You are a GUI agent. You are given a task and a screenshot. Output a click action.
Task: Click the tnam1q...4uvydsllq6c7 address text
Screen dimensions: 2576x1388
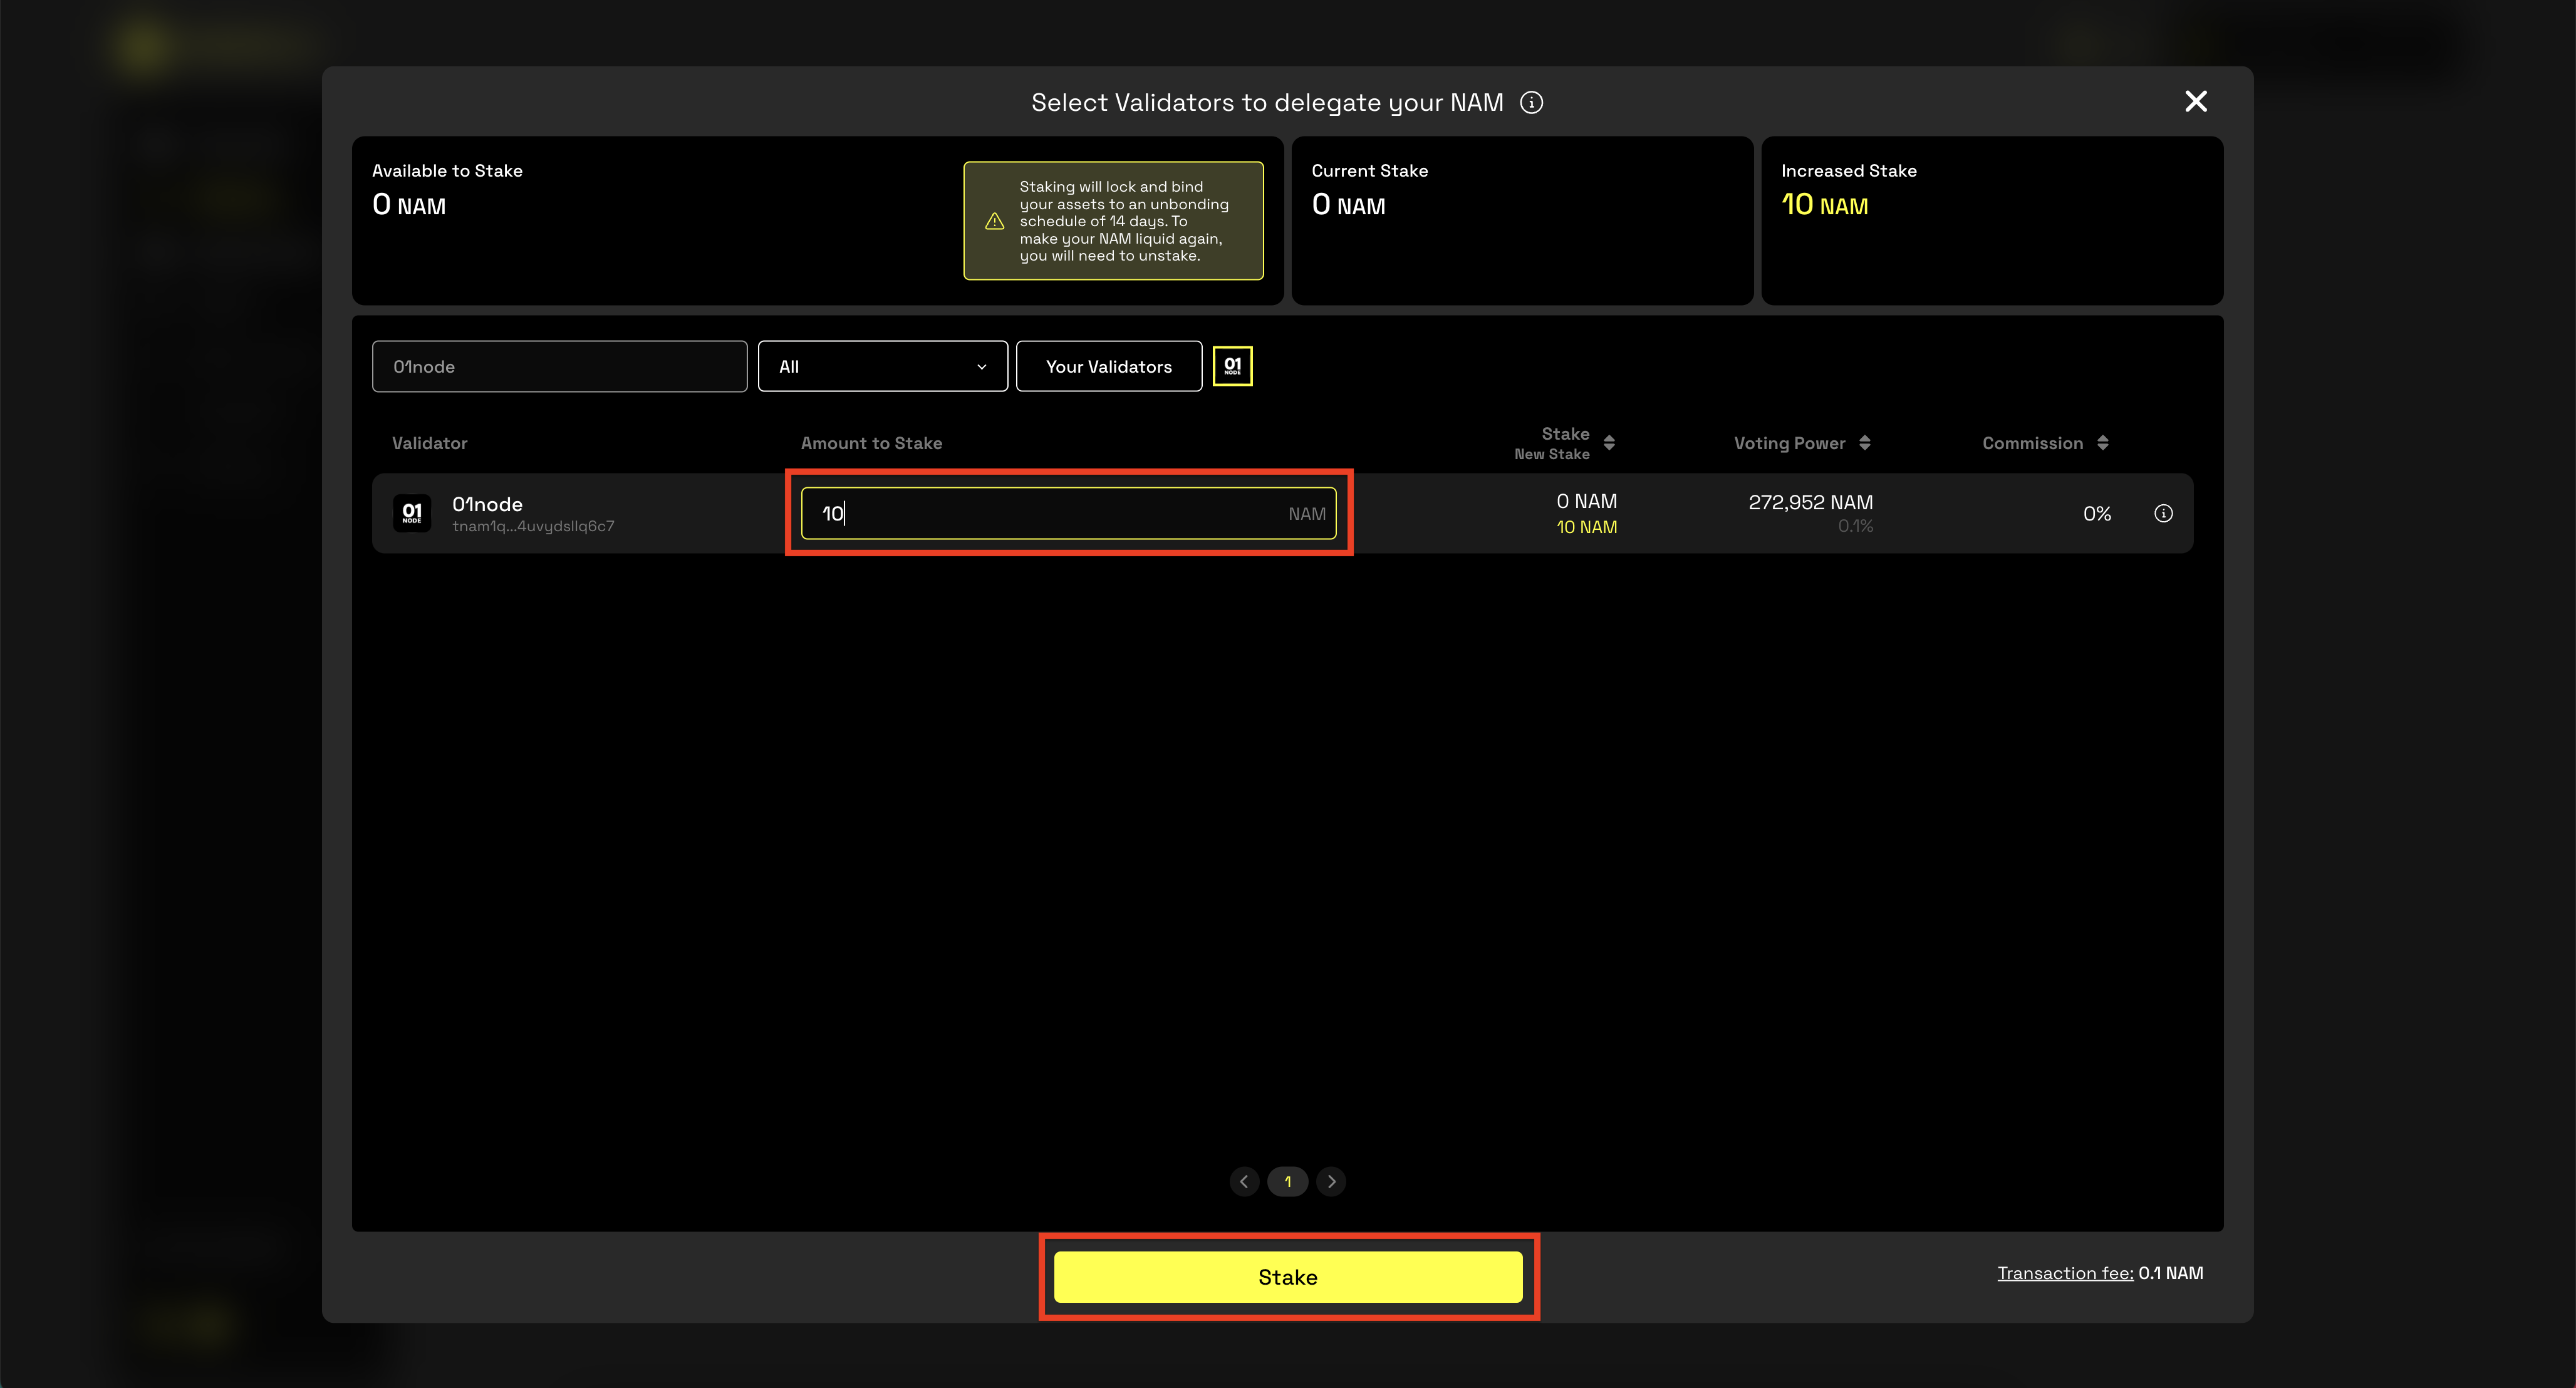[533, 526]
